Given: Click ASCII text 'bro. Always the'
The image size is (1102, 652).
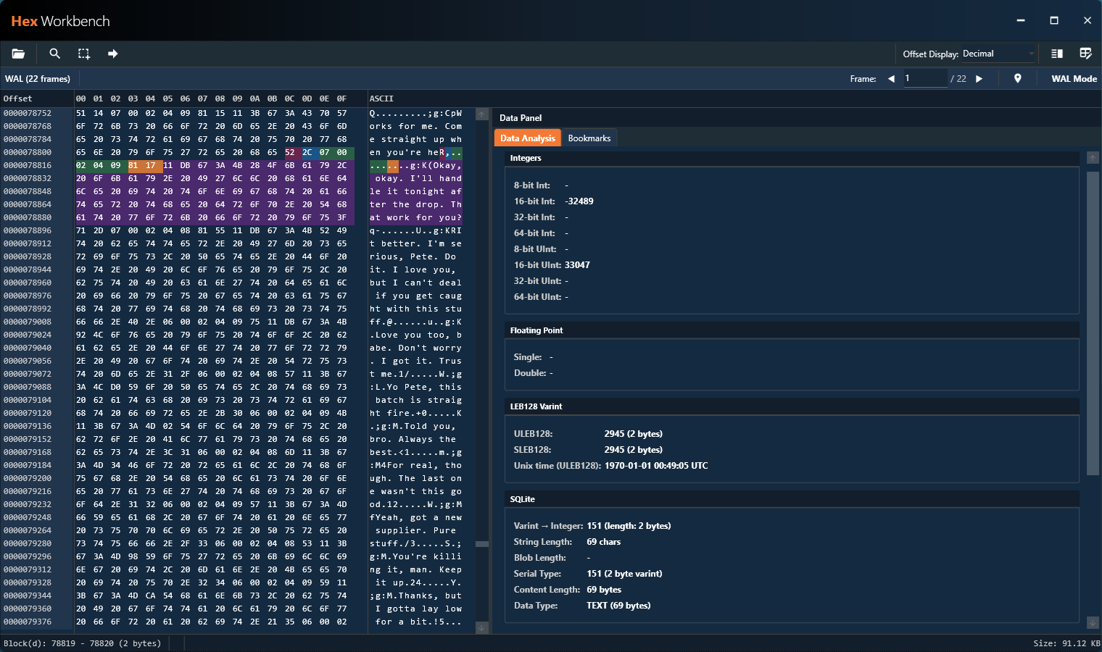Looking at the screenshot, I should 413,439.
